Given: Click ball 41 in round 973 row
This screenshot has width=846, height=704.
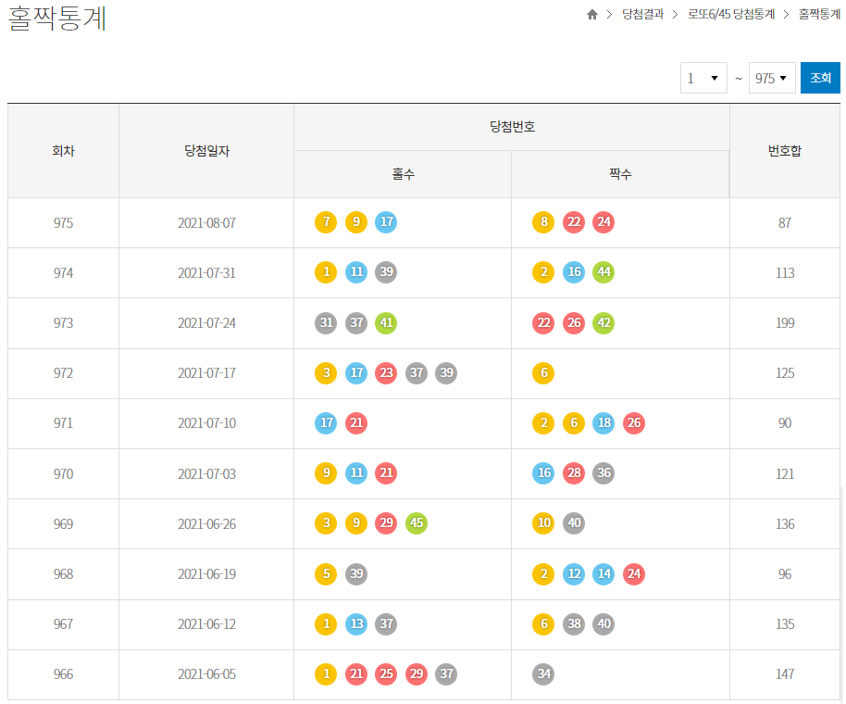Looking at the screenshot, I should (x=386, y=323).
